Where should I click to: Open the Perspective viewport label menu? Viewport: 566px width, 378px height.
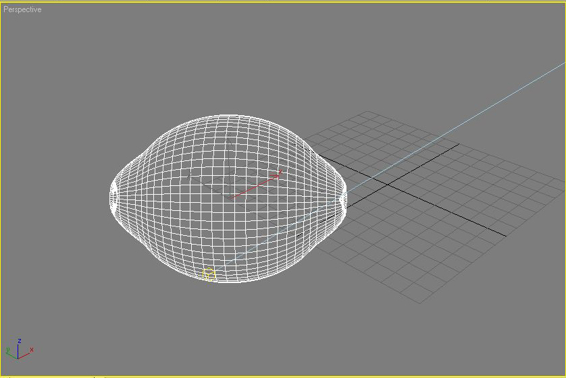pos(22,9)
